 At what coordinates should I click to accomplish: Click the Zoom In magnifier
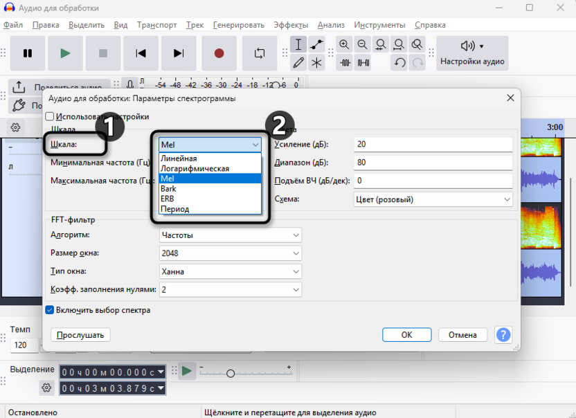click(345, 45)
